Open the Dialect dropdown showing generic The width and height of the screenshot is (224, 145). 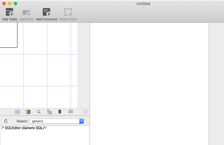(57, 121)
